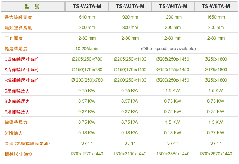Image resolution: width=239 pixels, height=164 pixels.
Task: Select the TS-W5TA-M header cell
Action: coord(216,6)
